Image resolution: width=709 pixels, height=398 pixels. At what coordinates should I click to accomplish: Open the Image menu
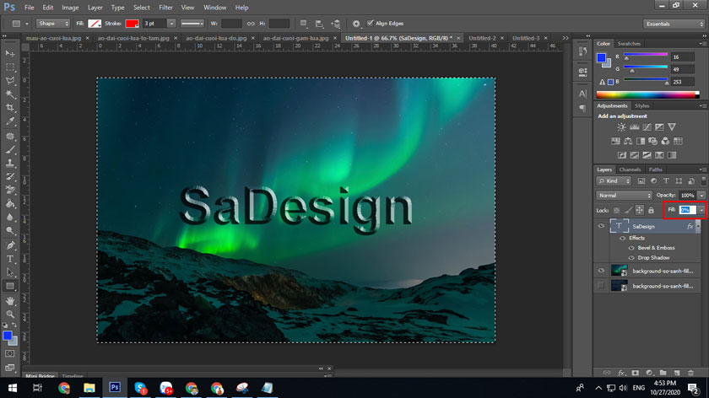70,8
